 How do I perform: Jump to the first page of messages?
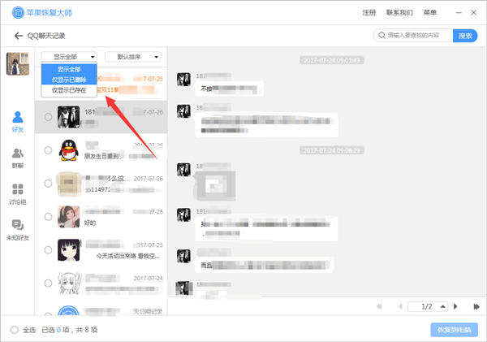coord(379,306)
